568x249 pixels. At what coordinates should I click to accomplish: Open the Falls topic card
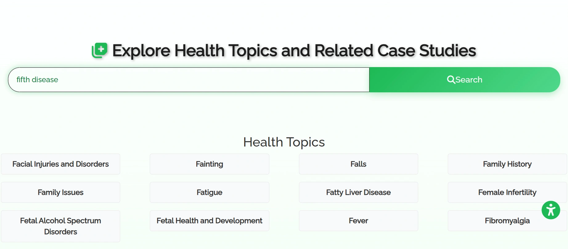(x=358, y=164)
